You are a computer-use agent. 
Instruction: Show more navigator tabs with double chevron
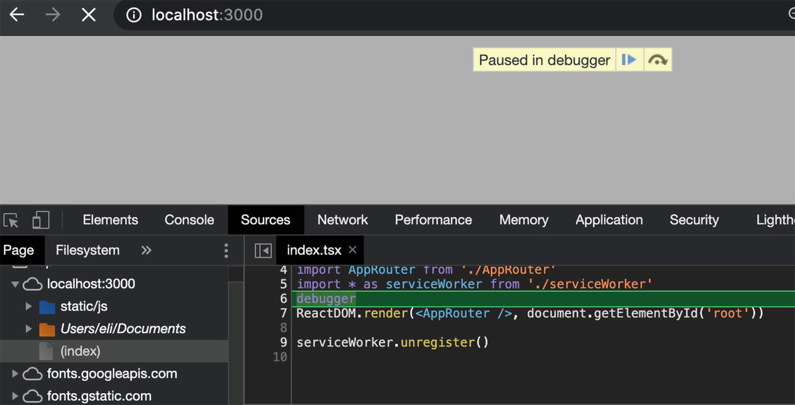(146, 250)
